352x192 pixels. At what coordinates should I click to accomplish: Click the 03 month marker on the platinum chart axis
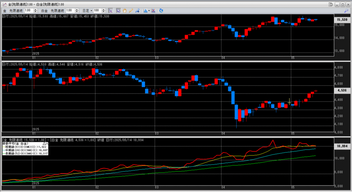[x=157, y=134]
